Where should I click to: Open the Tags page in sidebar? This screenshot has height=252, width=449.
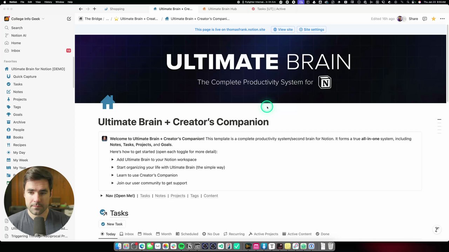coord(17,107)
